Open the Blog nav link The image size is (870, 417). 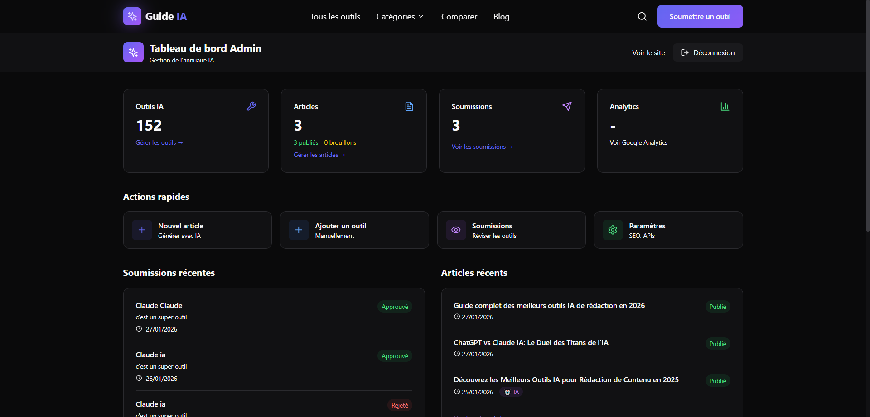tap(501, 17)
